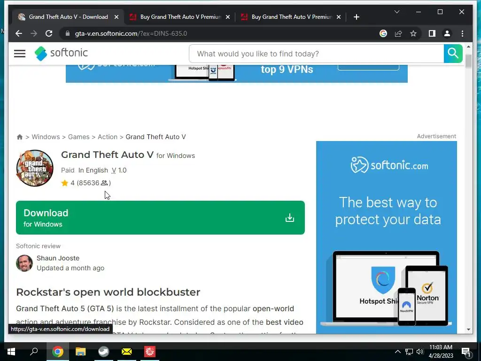Open the yellow mail app in taskbar
Viewport: 481px width, 361px height.
click(127, 352)
